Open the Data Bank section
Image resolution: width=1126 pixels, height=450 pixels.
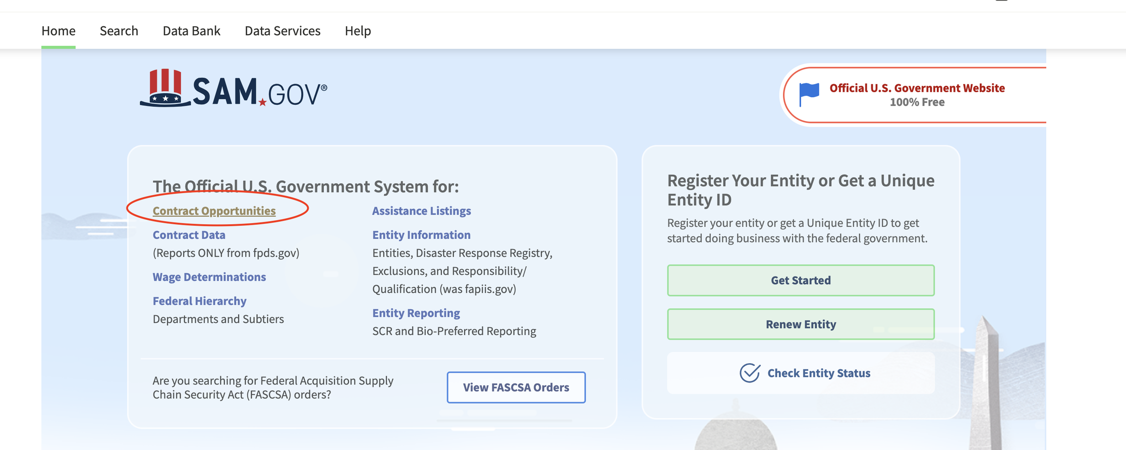coord(192,31)
